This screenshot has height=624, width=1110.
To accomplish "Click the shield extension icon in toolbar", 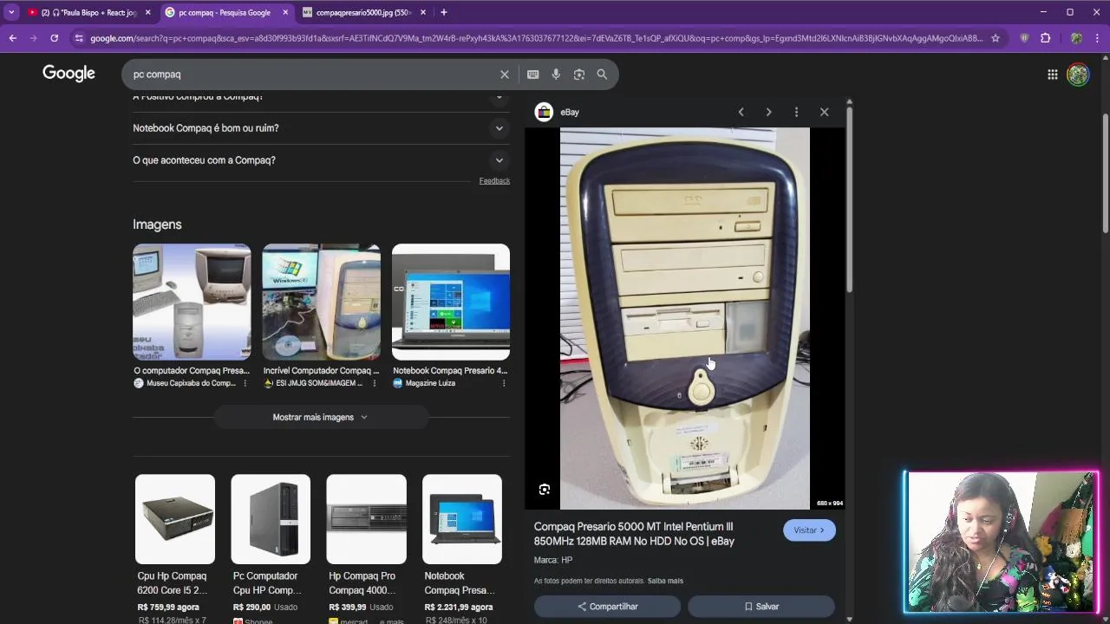I will point(1024,38).
